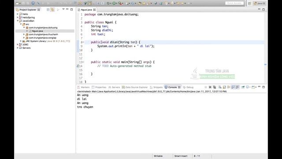This screenshot has height=159, width=282.
Task: Expand the Nguoi.java tree node
Action: point(27,31)
